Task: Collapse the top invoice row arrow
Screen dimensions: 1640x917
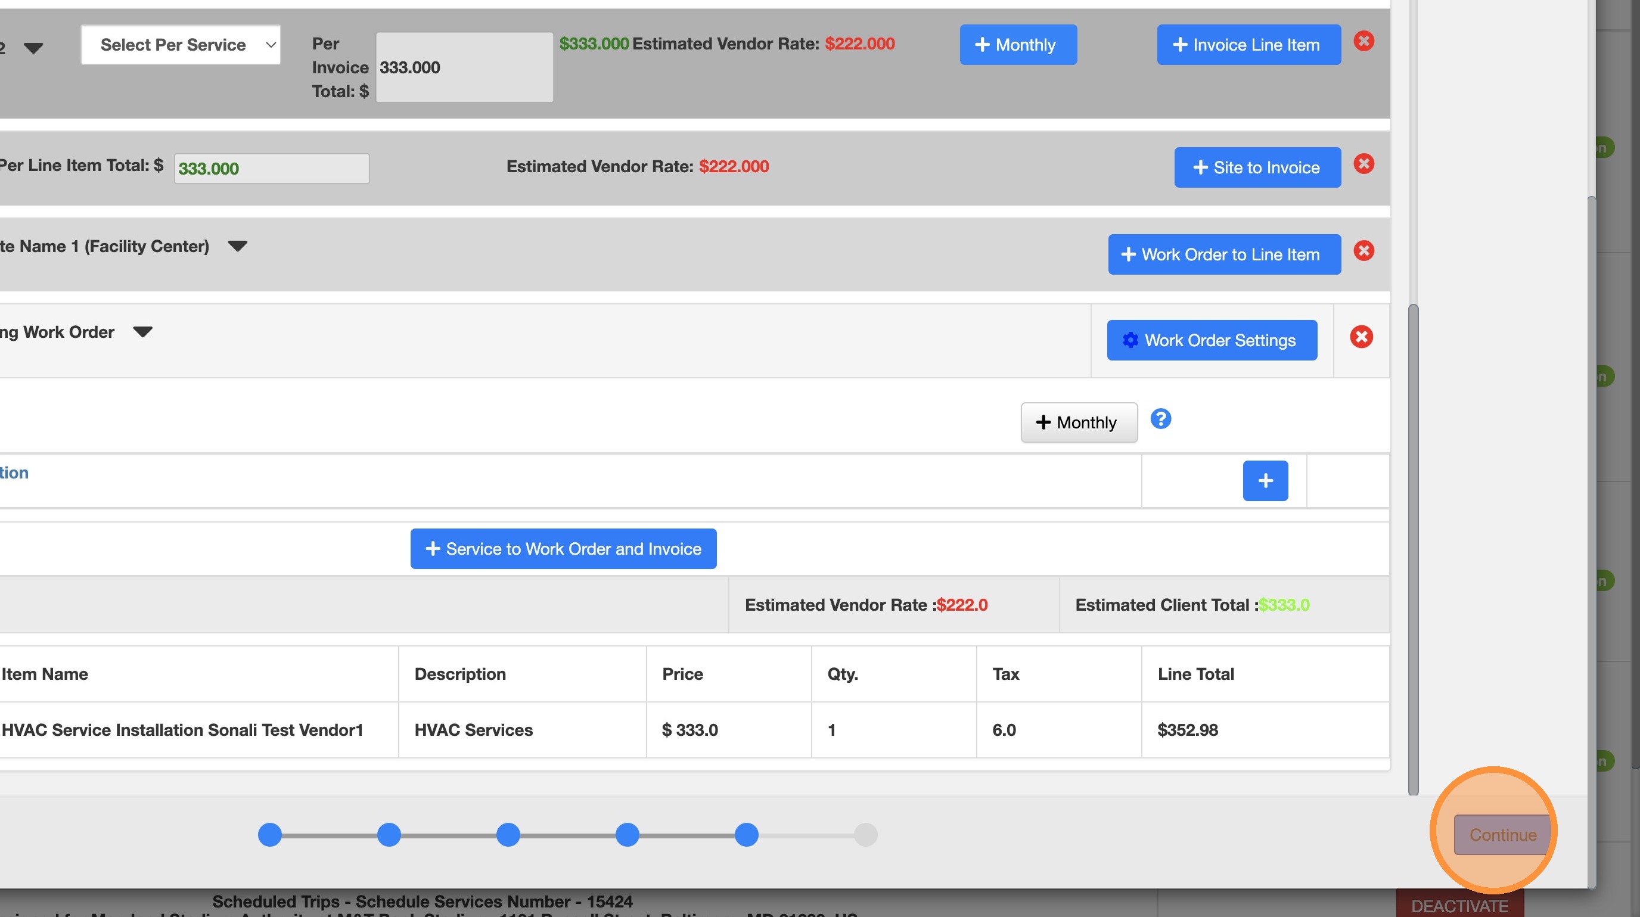Action: (x=33, y=48)
